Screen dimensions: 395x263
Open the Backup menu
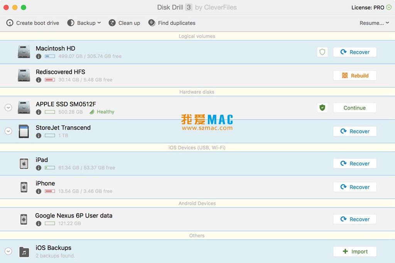click(84, 23)
